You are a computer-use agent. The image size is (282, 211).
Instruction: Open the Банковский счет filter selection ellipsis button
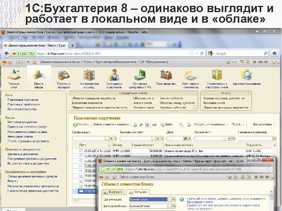point(154,138)
